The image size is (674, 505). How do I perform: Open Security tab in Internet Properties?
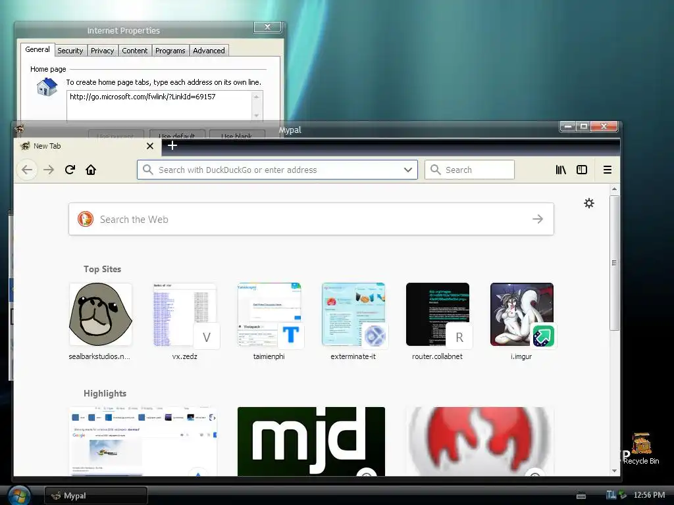click(70, 51)
